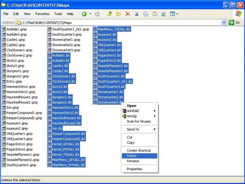Click the Kernel_GFXALL.ibt file icon

pyautogui.click(x=49, y=144)
